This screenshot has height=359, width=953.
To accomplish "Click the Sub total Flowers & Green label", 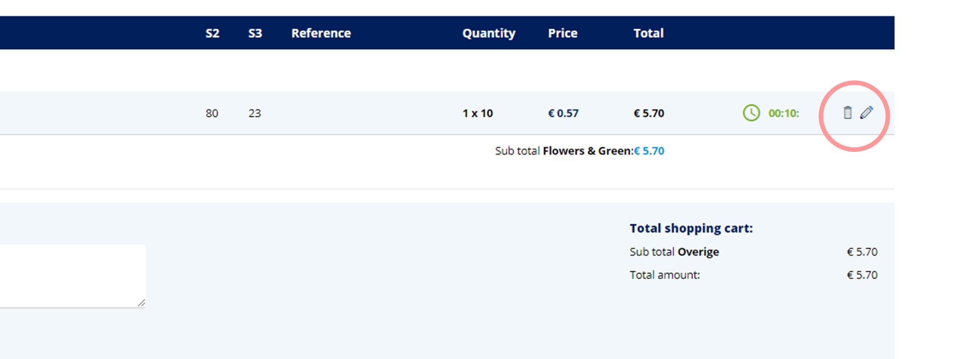I will [x=564, y=151].
